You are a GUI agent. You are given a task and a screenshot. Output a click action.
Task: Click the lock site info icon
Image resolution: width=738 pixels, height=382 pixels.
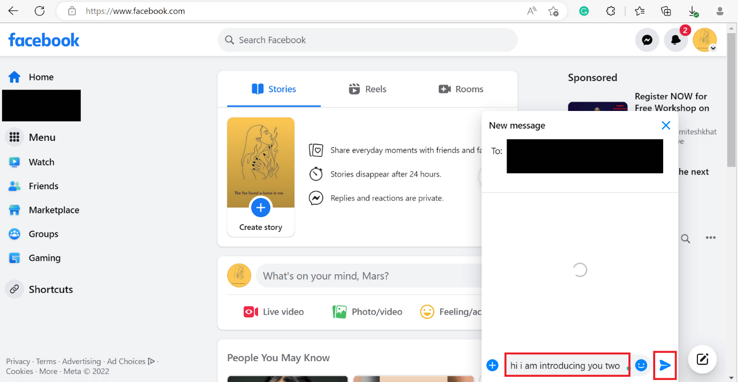click(73, 11)
